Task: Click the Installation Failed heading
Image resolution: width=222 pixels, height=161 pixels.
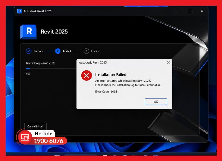Action: [111, 75]
